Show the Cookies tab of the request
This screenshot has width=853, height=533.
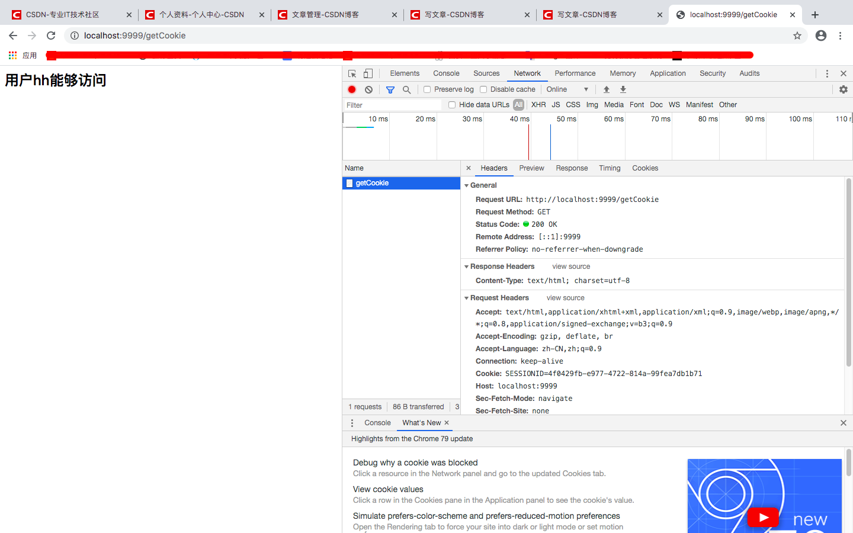coord(645,168)
